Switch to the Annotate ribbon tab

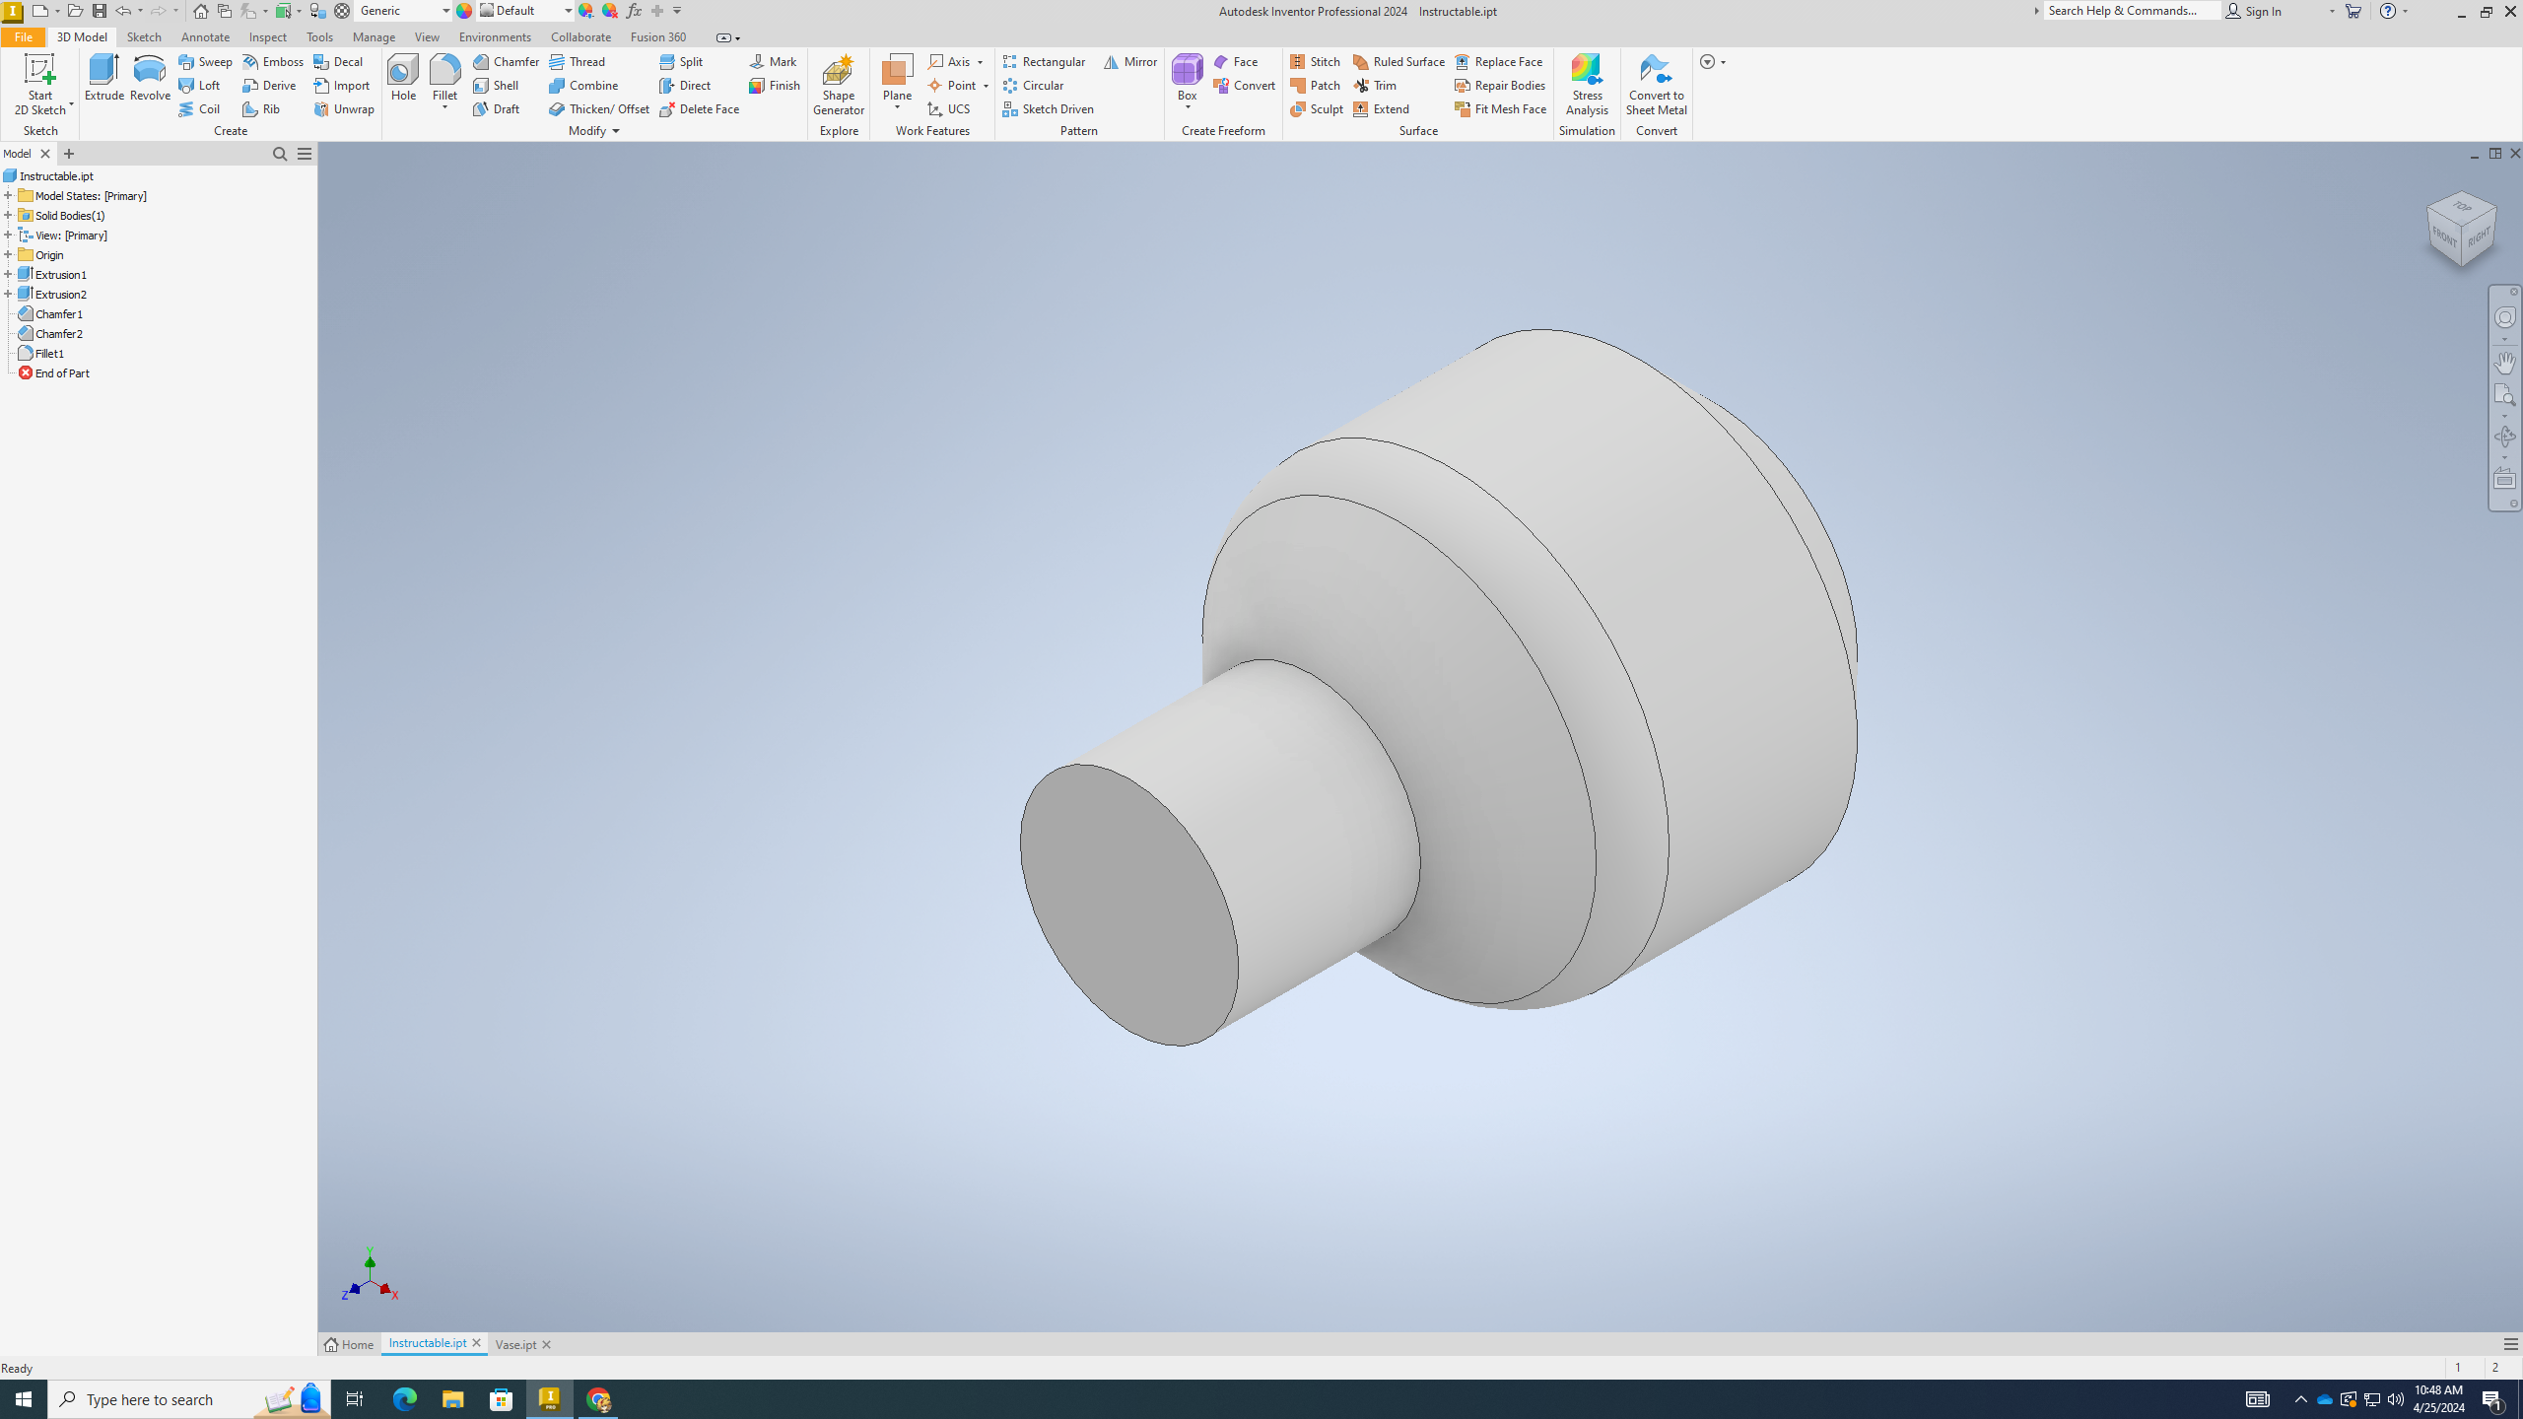(x=205, y=36)
